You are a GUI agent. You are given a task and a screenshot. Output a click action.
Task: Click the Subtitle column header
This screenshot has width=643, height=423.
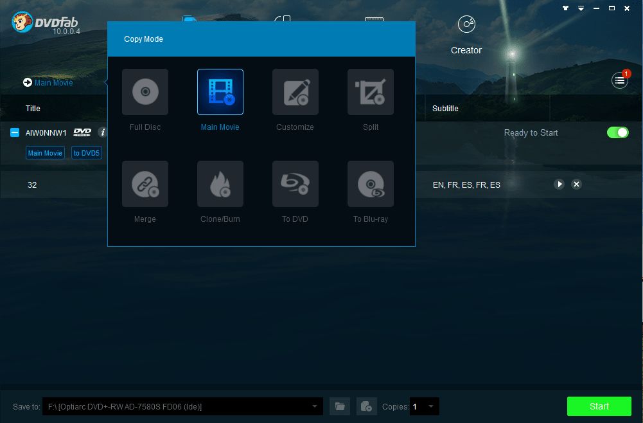(x=445, y=108)
